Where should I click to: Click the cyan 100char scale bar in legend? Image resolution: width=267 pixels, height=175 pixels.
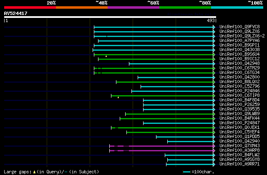point(186,172)
